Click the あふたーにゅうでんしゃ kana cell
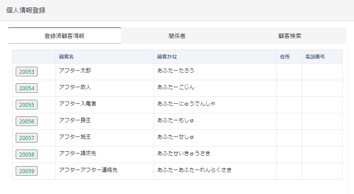 [x=186, y=104]
